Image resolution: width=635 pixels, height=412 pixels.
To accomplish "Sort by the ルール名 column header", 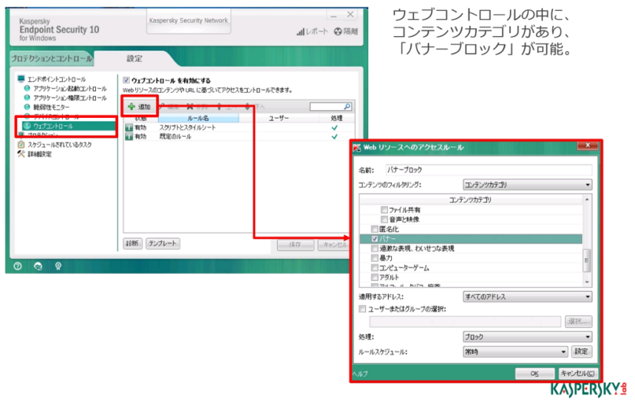I will (x=198, y=118).
